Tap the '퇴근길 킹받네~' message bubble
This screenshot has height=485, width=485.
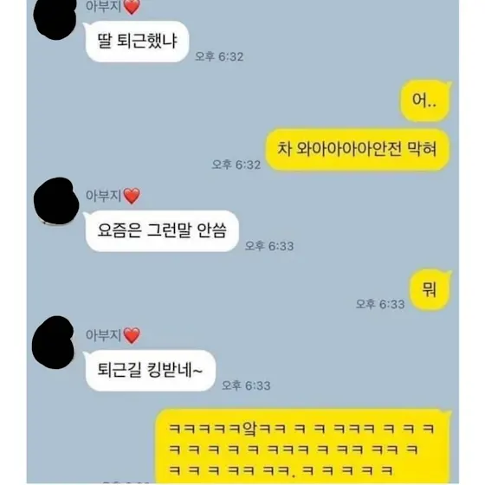150,371
